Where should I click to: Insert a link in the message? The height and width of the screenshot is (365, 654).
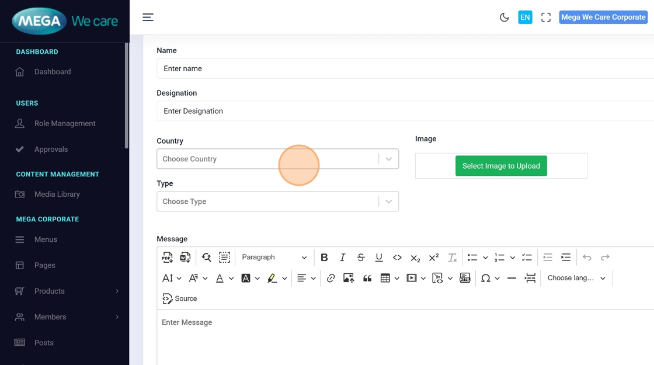click(331, 278)
